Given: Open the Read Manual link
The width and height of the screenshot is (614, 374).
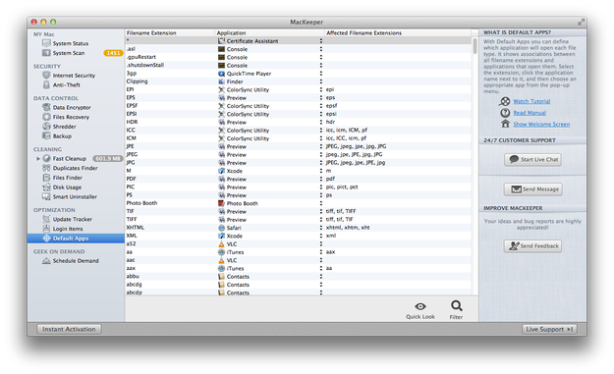Looking at the screenshot, I should [x=530, y=113].
